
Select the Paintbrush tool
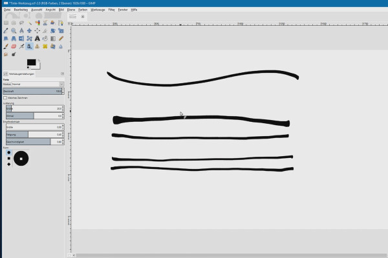(x=6, y=46)
